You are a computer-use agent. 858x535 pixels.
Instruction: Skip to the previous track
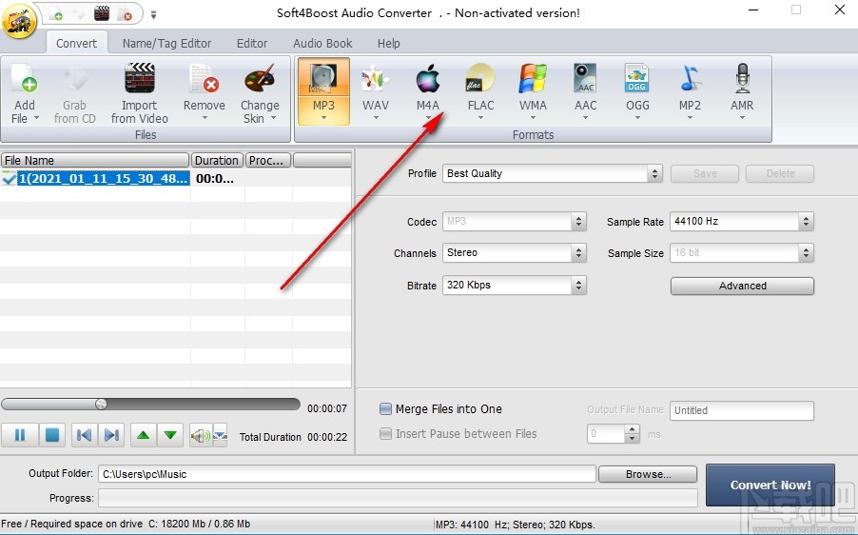(85, 435)
